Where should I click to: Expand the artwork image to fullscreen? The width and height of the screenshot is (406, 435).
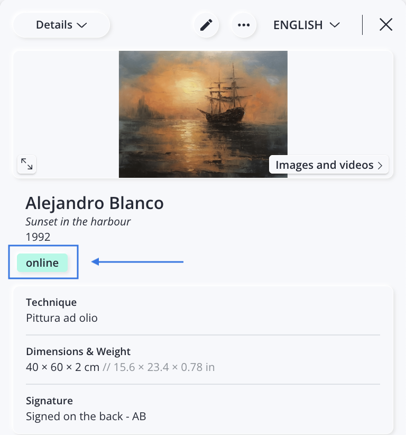click(x=26, y=164)
